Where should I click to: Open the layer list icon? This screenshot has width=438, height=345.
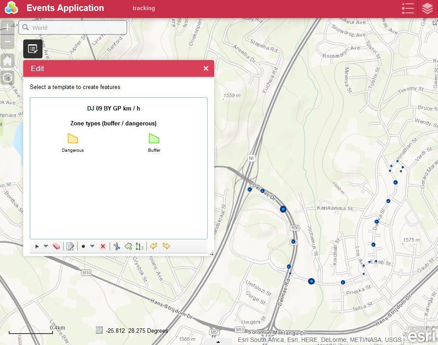[x=427, y=8]
